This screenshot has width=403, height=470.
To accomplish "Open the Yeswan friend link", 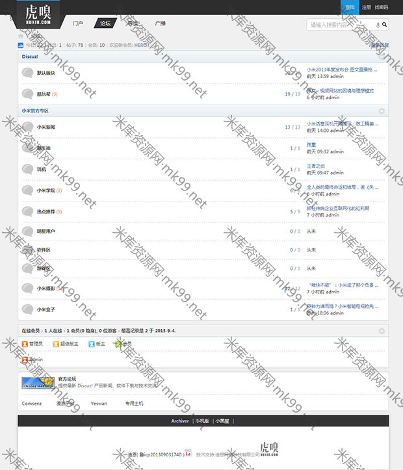I will [x=99, y=404].
